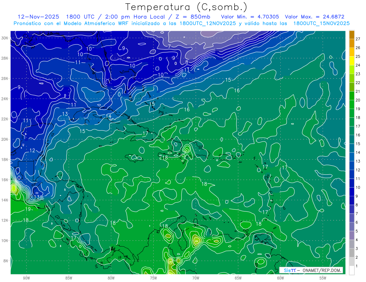
Task: Click the latitude axis label '30N'
Action: 5,38
